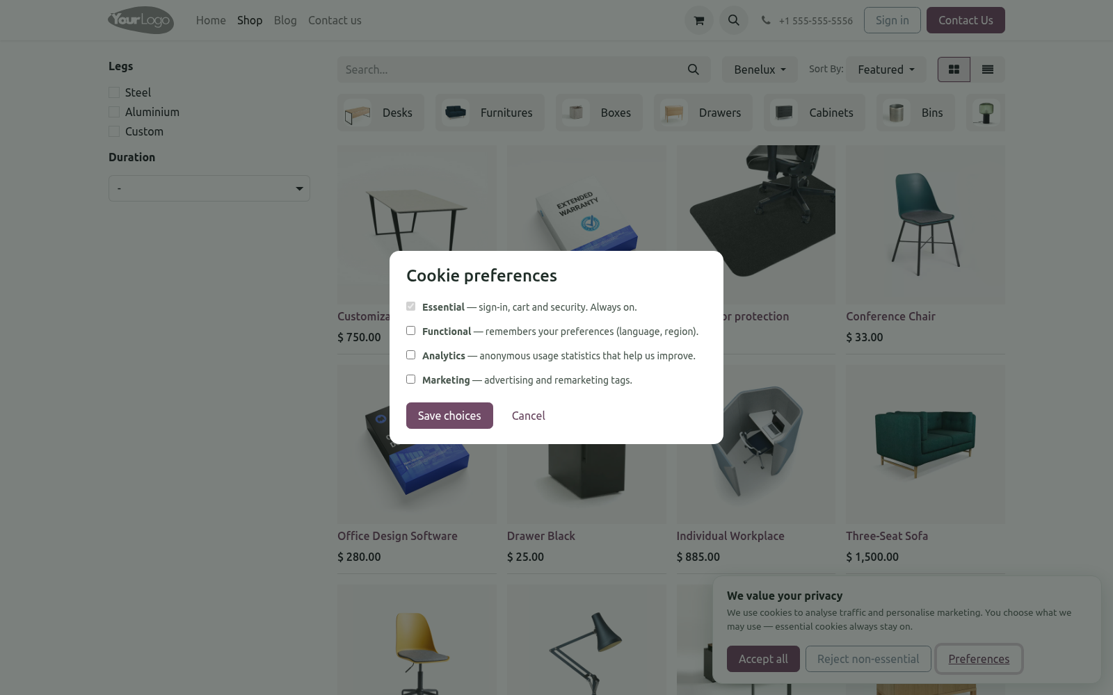Click Accept all cookies
The height and width of the screenshot is (695, 1113).
763,659
